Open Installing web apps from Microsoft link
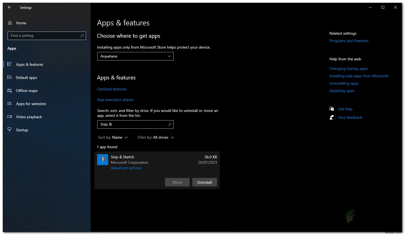 (x=359, y=76)
